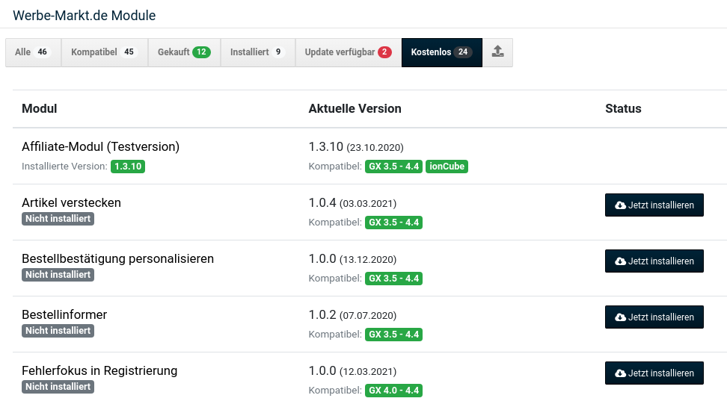The height and width of the screenshot is (407, 727).
Task: Click version 1.0.0 (12.03.2021) text
Action: point(352,371)
